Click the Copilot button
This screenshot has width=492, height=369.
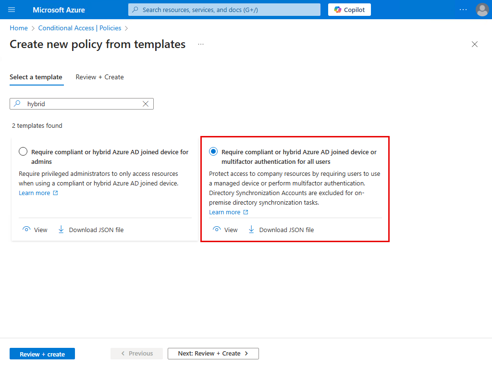(x=349, y=10)
